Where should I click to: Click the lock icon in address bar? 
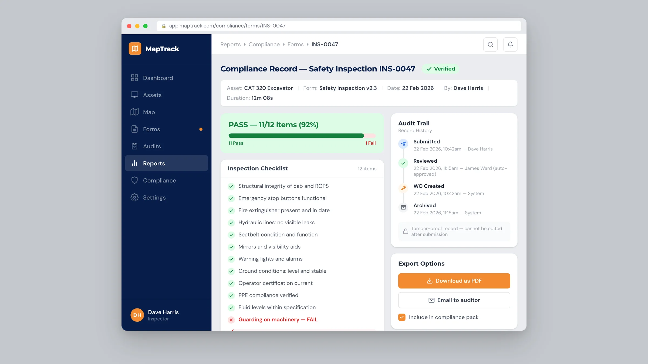[164, 26]
